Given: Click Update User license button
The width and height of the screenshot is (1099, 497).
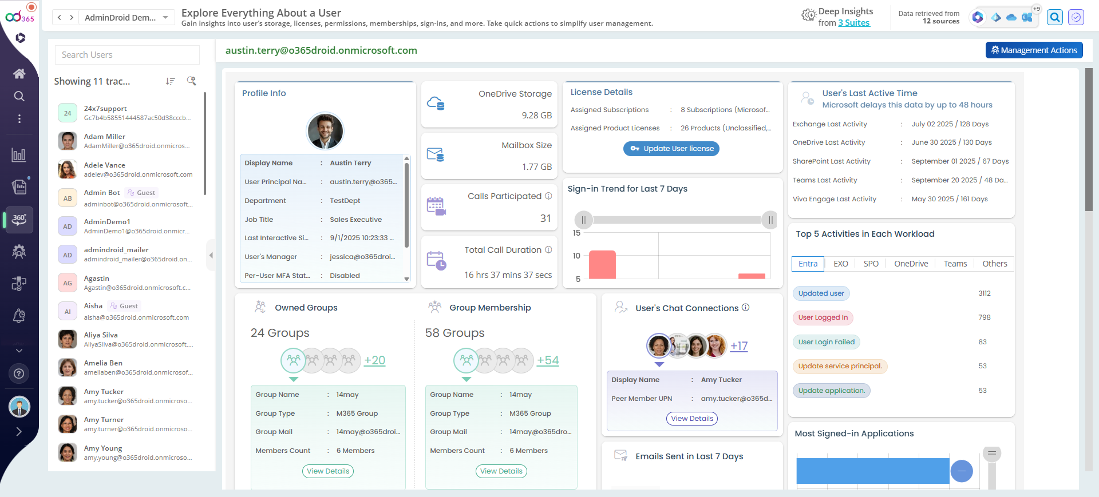Looking at the screenshot, I should tap(671, 149).
